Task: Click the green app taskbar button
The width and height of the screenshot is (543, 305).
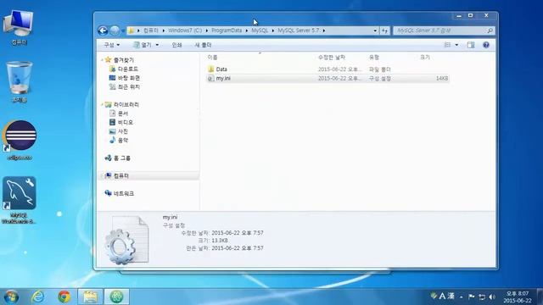Action: click(x=117, y=297)
